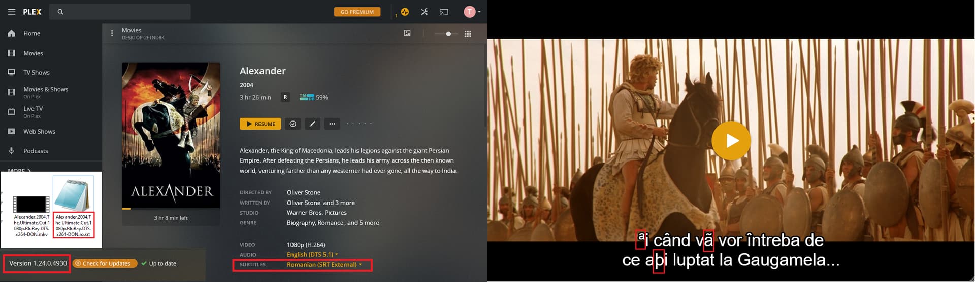975x282 pixels.
Task: Click the Web Shows play icon
Action: pos(11,132)
